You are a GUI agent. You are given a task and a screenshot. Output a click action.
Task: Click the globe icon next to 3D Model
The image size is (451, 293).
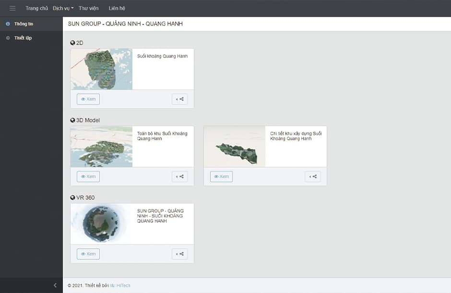[x=72, y=120]
